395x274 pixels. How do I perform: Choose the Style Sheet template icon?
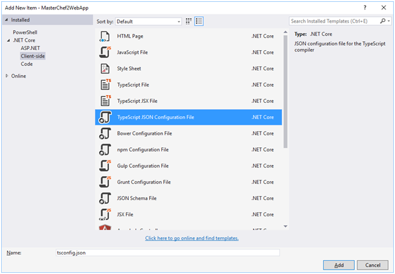(105, 68)
